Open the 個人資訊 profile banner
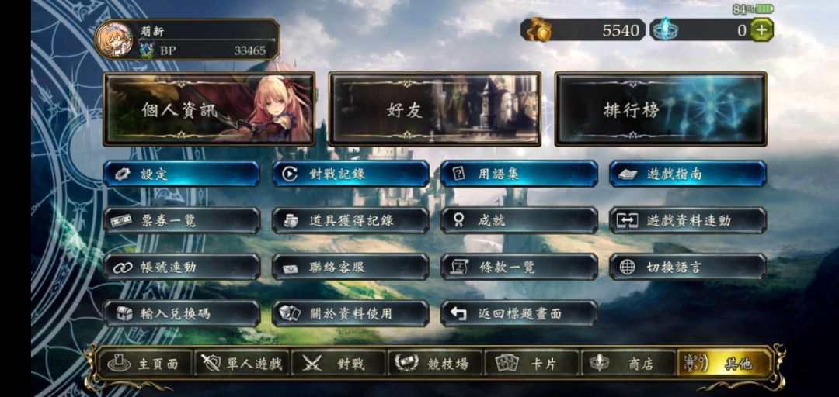The height and width of the screenshot is (397, 839). [209, 109]
